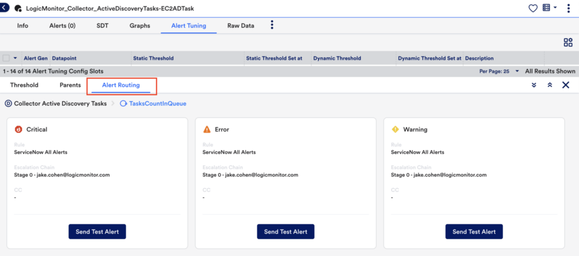
Task: Click the All Results Shown text
Action: (x=550, y=71)
